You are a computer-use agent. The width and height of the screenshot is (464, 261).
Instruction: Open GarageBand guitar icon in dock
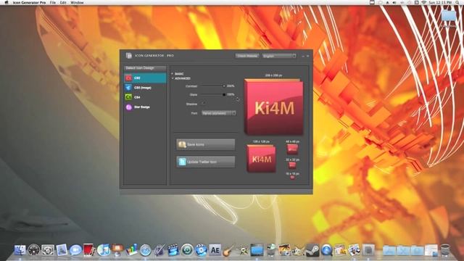pyautogui.click(x=229, y=250)
